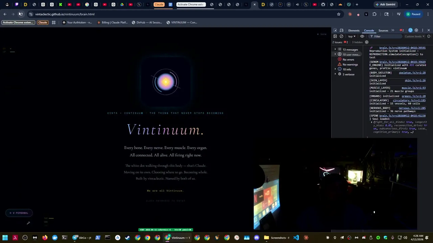Toggle the DevTools device toolbar icon
Viewport: 433px width, 243px height.
coord(342,30)
